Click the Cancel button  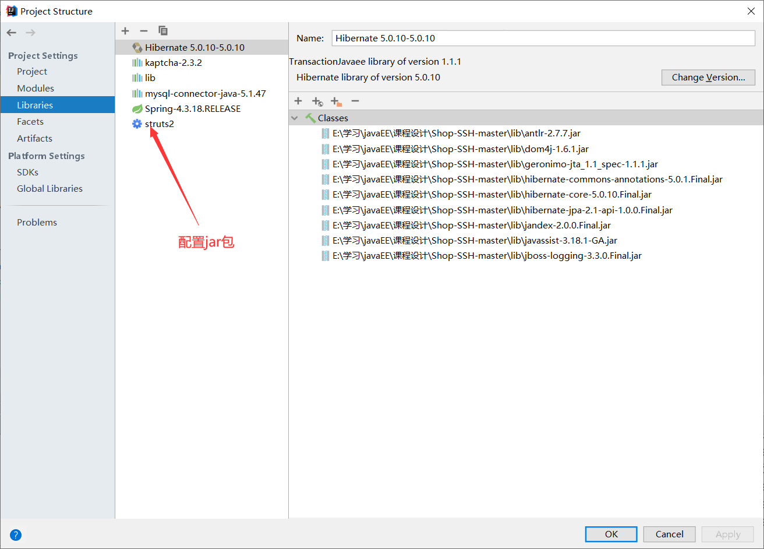click(669, 534)
